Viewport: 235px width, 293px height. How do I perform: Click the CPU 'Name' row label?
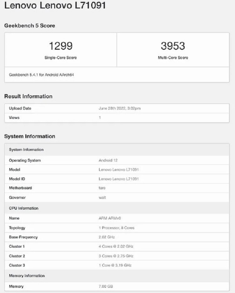[x=14, y=218]
